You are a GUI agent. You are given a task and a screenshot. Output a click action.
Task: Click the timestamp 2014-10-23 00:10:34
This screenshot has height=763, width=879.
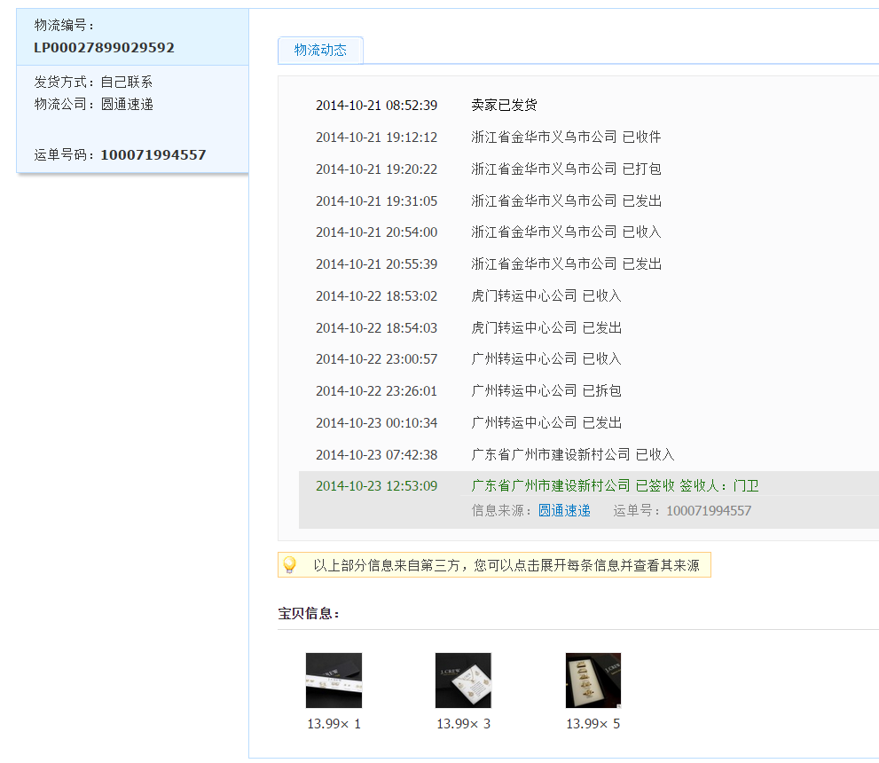tap(376, 422)
